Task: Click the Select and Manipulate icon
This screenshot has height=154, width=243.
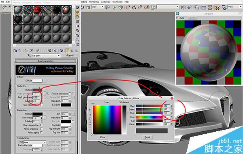Action: [x=115, y=7]
